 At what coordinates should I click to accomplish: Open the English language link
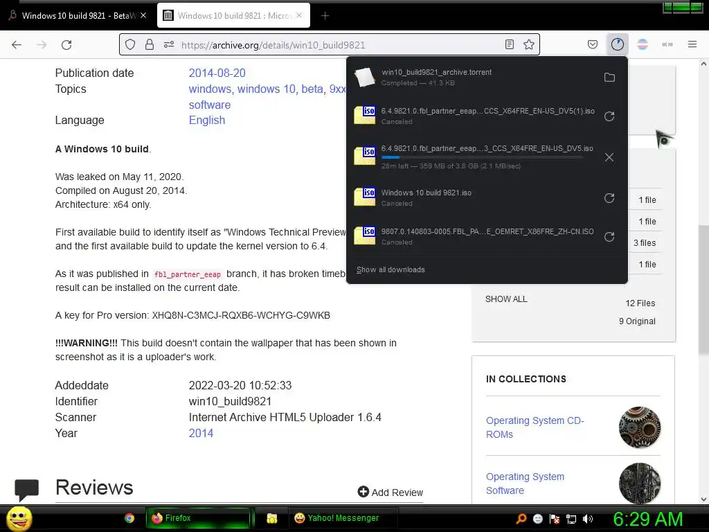coord(206,120)
